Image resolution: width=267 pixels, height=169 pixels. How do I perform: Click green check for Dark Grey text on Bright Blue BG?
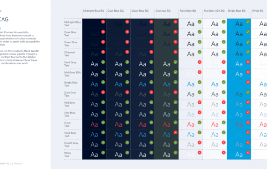tap(248, 92)
